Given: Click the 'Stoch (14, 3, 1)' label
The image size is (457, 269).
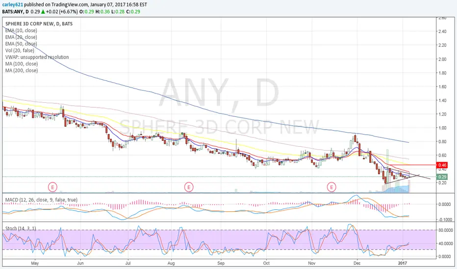Looking at the screenshot, I should pos(21,228).
